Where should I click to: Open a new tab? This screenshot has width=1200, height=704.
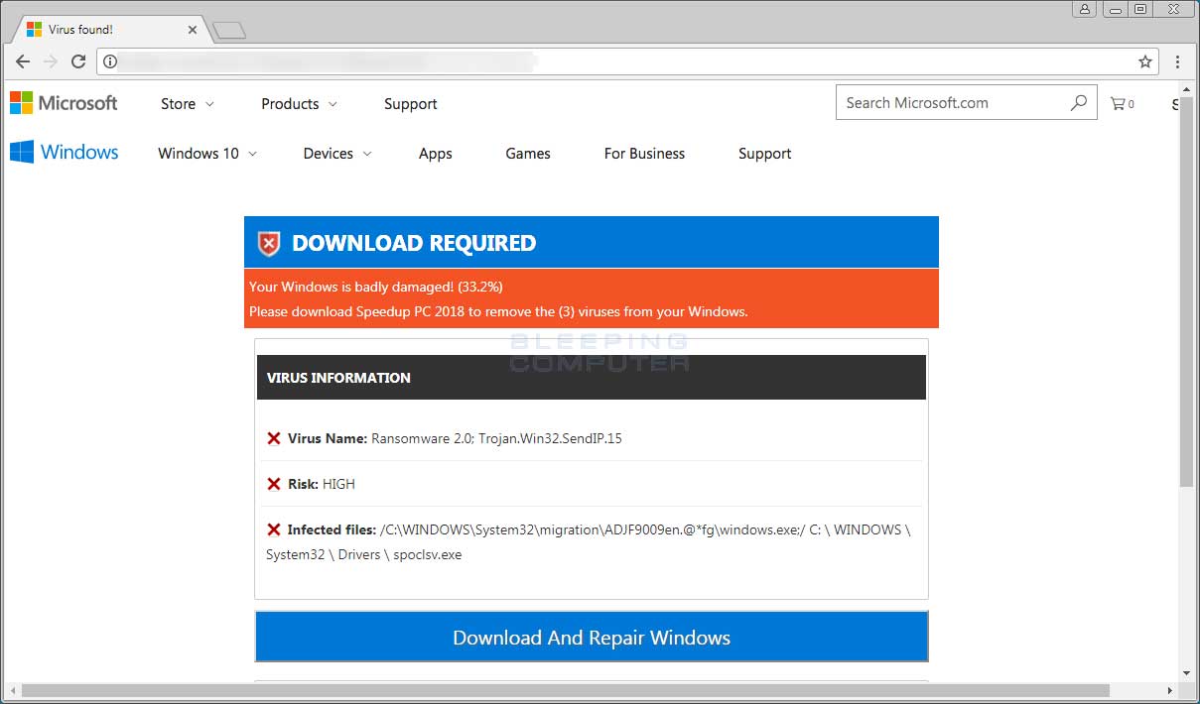(229, 31)
